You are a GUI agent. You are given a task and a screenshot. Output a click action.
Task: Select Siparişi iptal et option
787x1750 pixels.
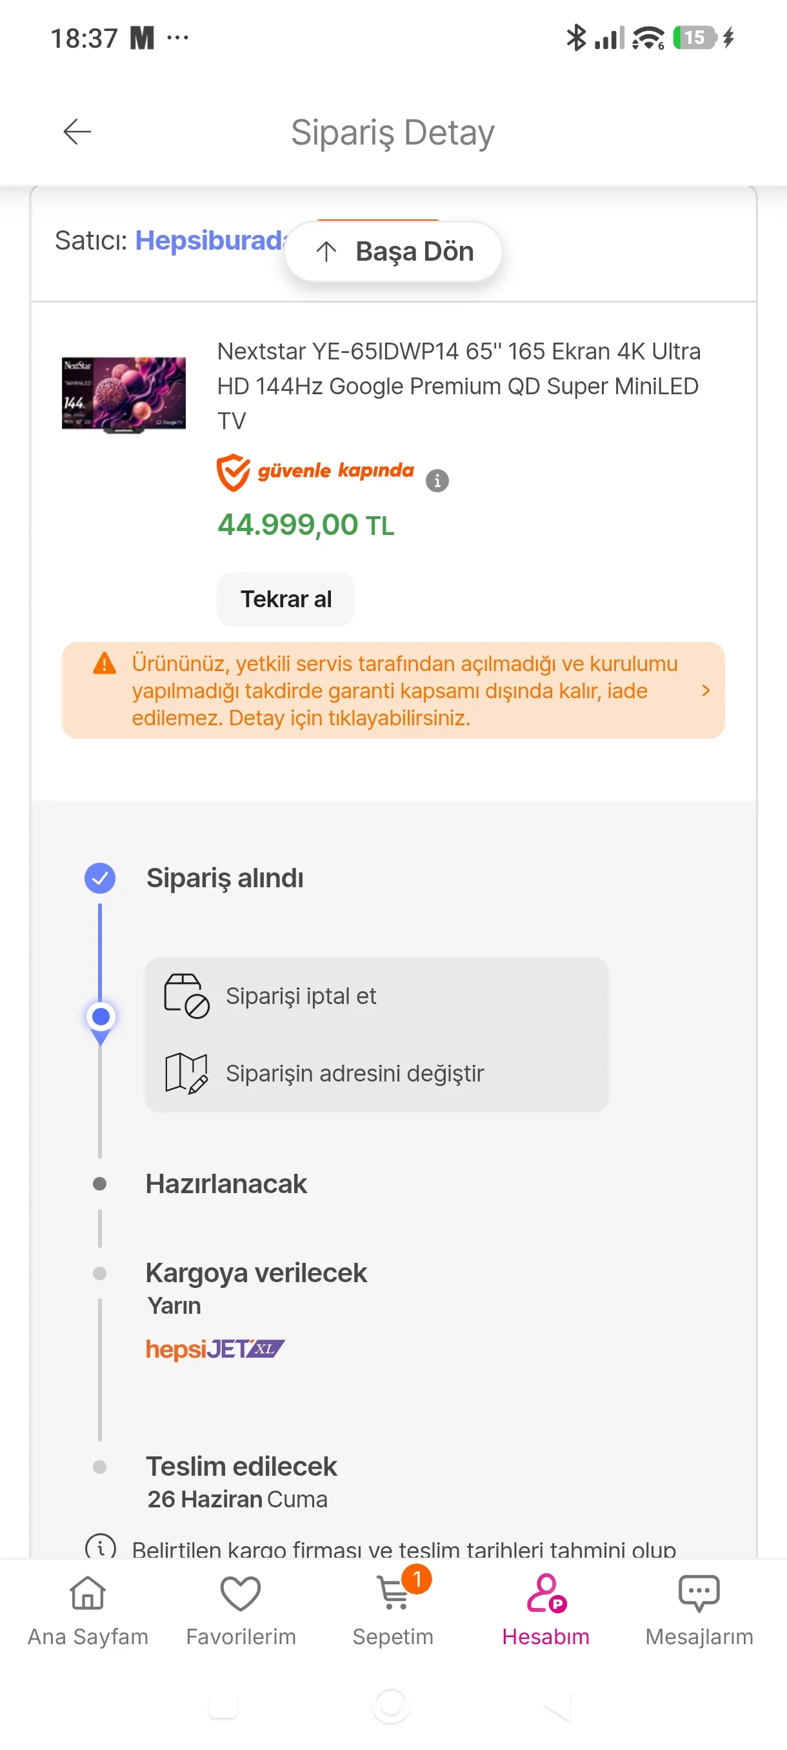coord(301,996)
